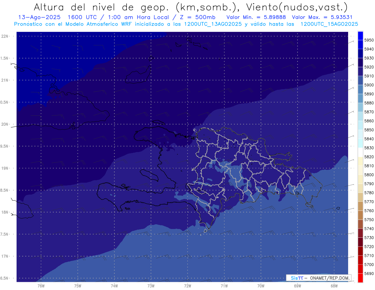Viewport: 375px width, 290px height.
Task: Click the latitude label '18N'
Action: (x=5, y=212)
